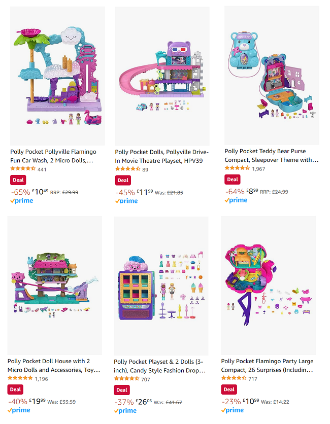Click the Doll House with 2 Micro Dolls title
Screen dimensions: 330x424
(x=54, y=365)
